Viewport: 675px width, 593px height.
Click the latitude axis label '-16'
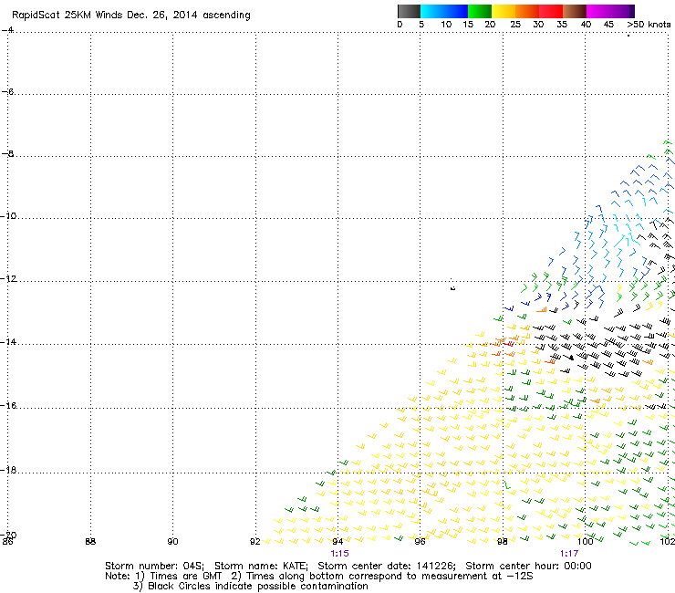click(x=8, y=406)
